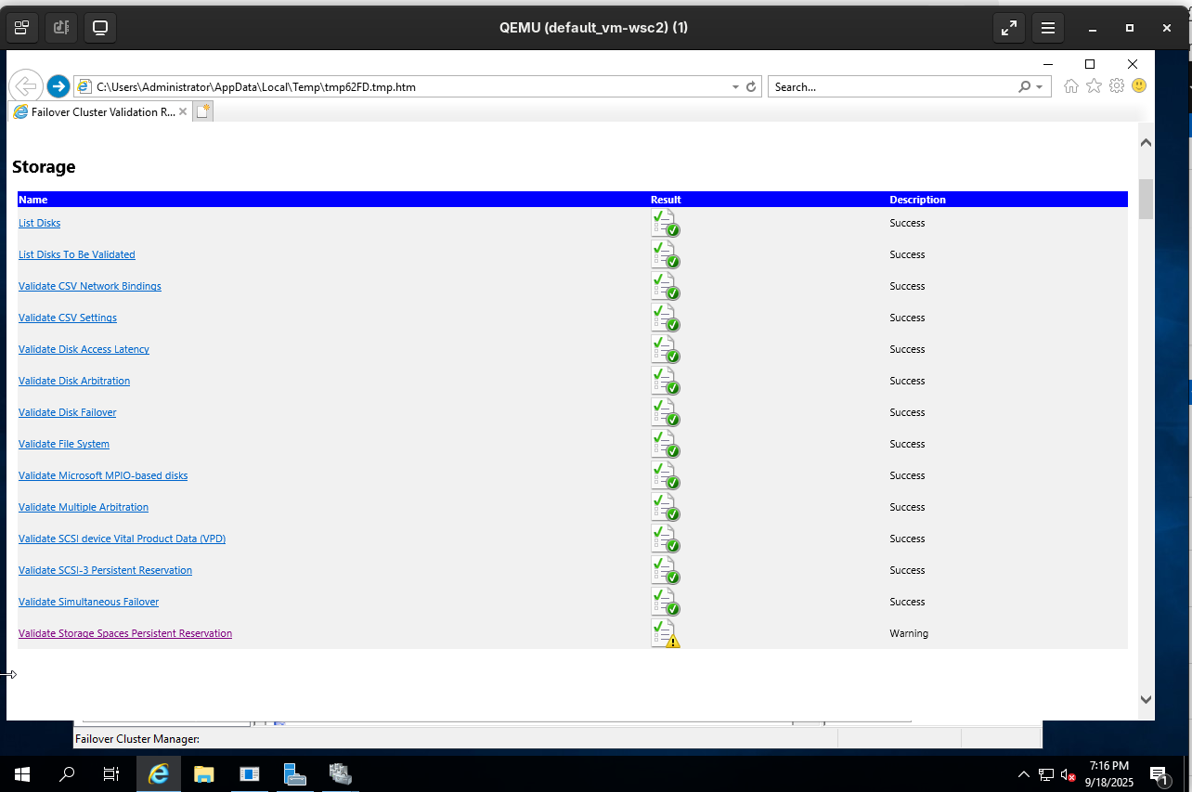This screenshot has height=792, width=1192.
Task: Open Task View on the taskbar
Action: [x=111, y=773]
